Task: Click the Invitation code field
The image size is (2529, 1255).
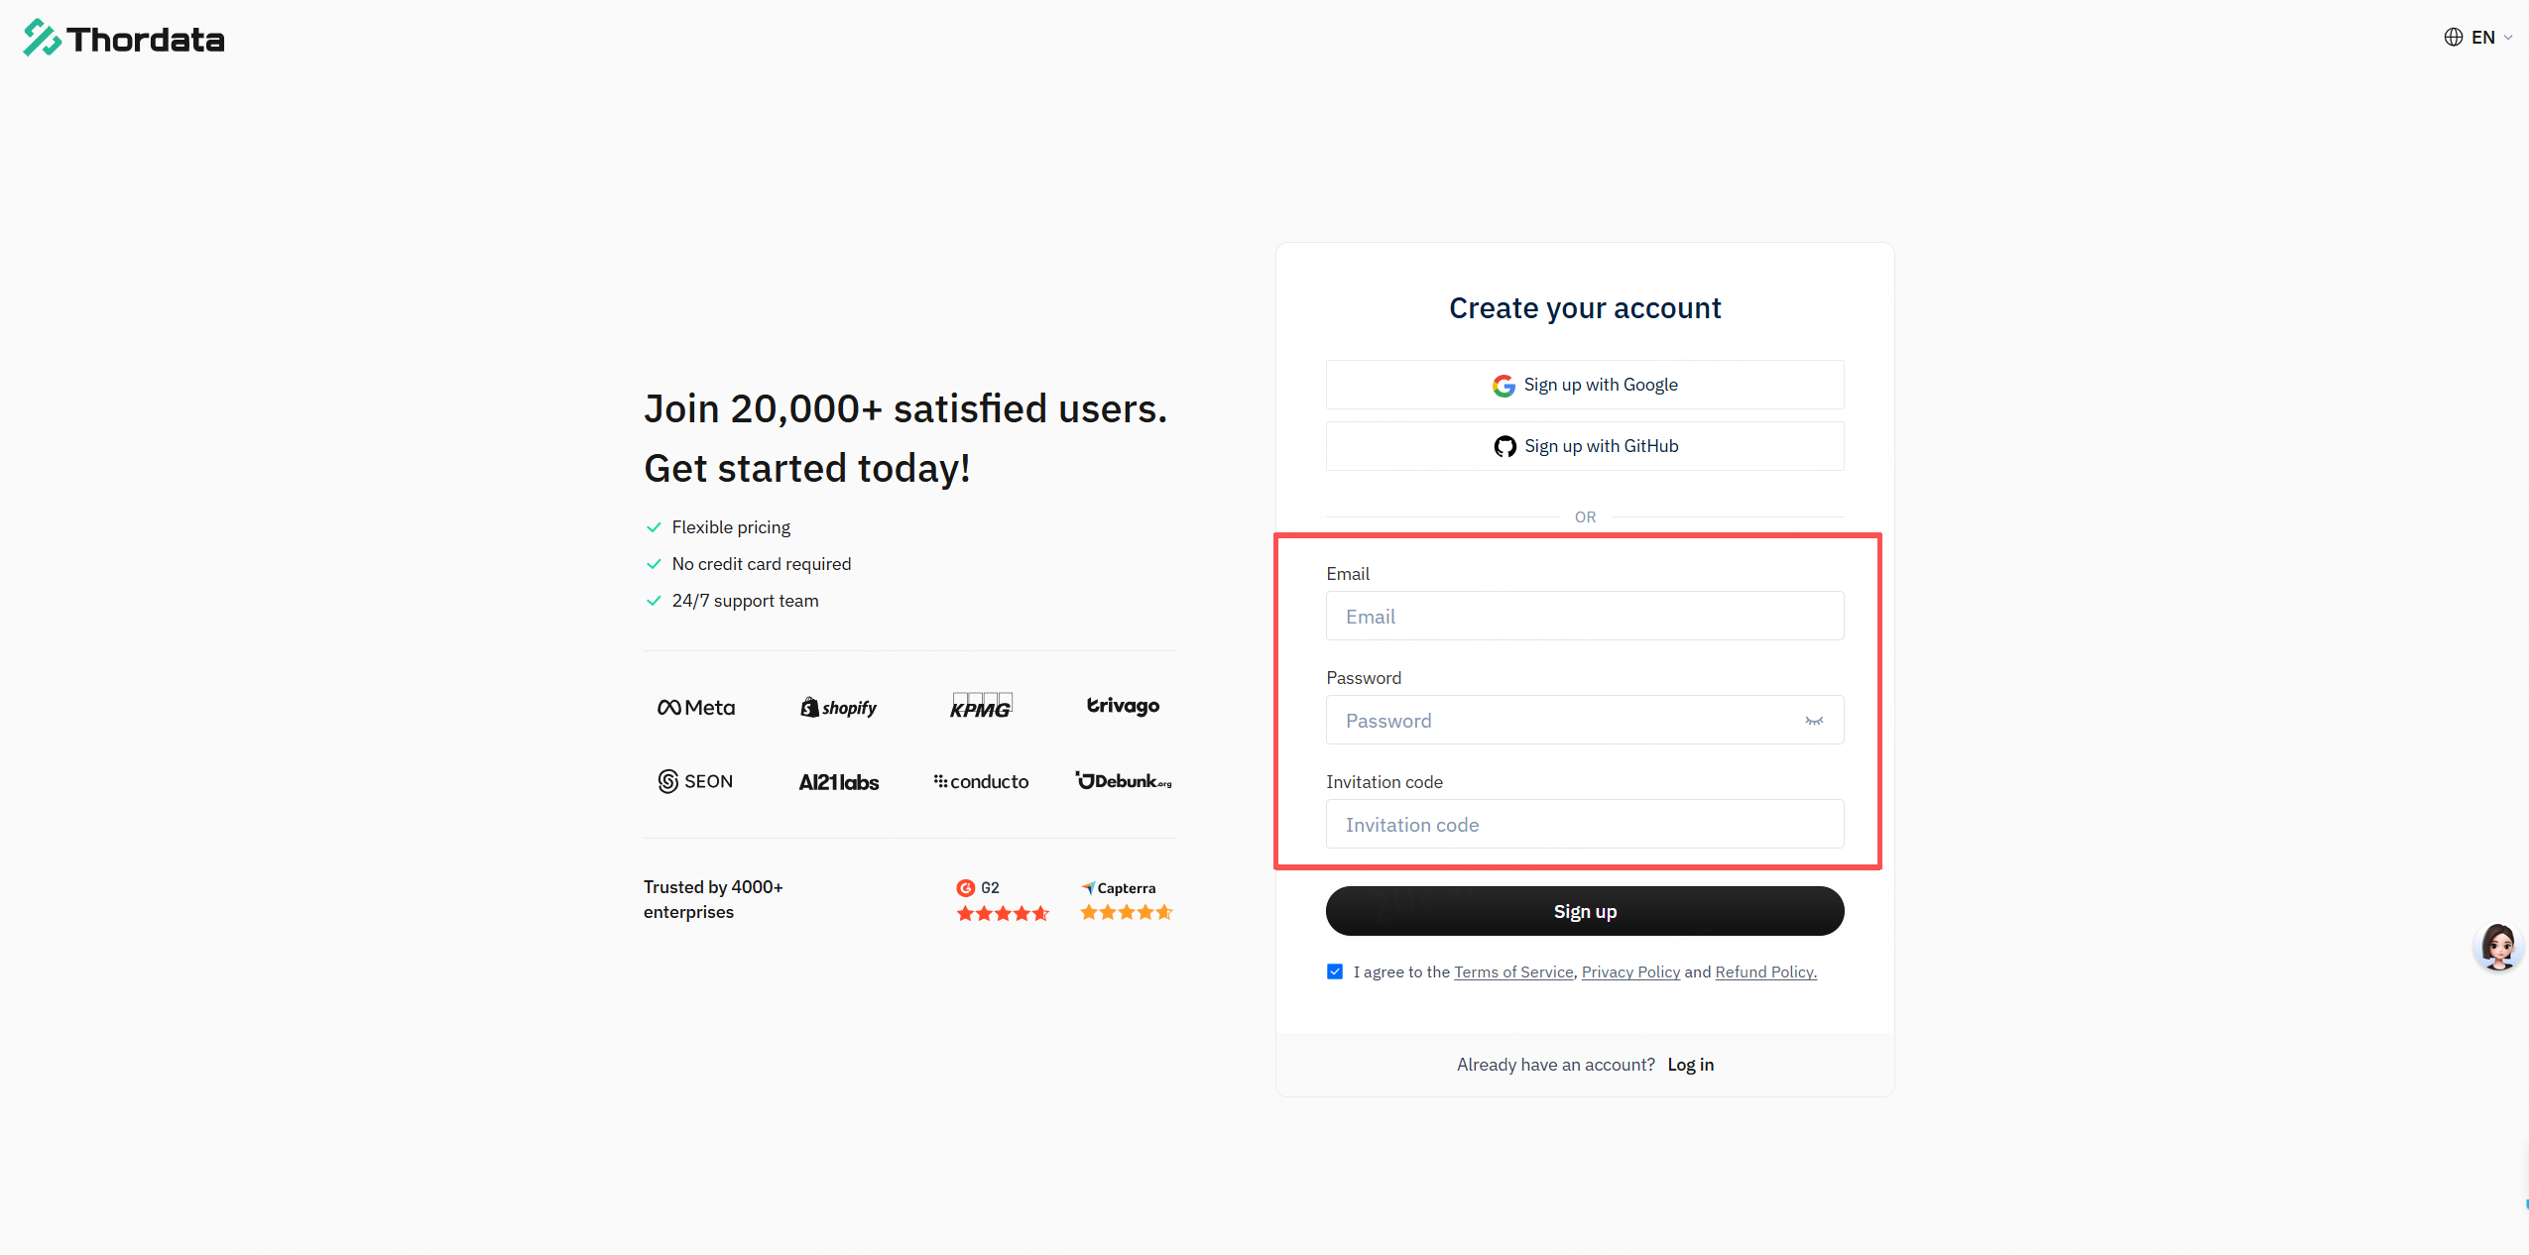Action: (x=1584, y=825)
